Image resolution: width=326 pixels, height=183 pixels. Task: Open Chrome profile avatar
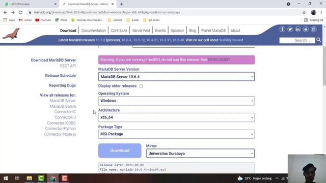click(x=313, y=12)
